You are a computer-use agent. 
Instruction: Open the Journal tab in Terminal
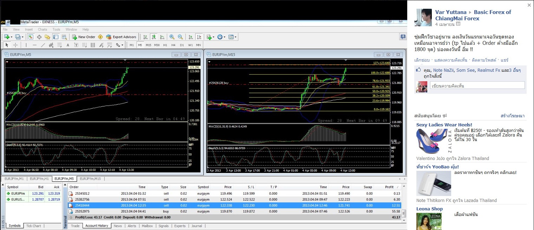click(197, 226)
